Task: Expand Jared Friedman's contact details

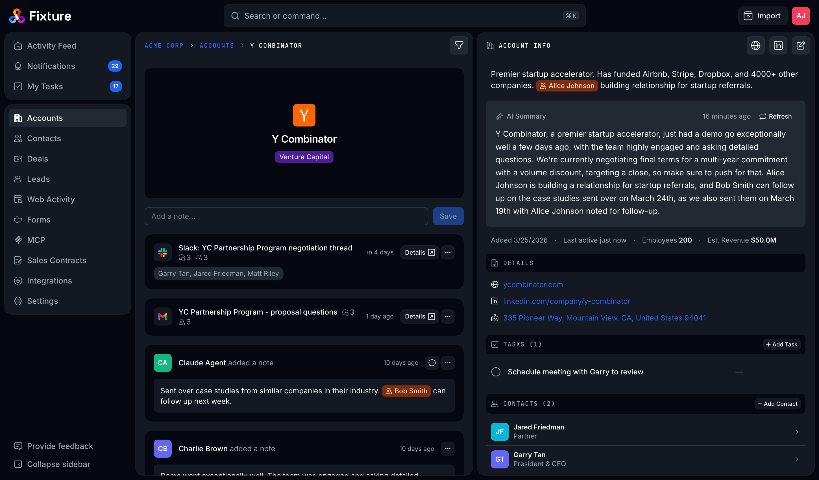Action: 797,432
